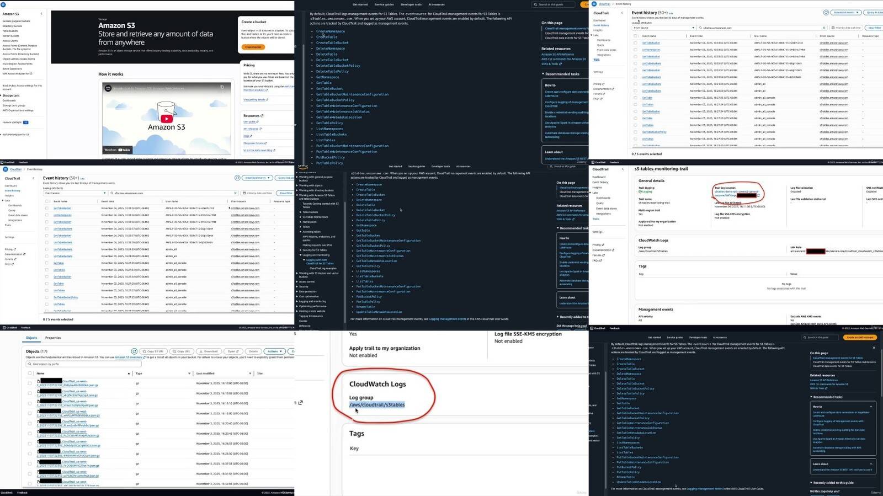The width and height of the screenshot is (883, 496).
Task: Open the /aws/cloudtrail/s3tables log group link, zoomed view
Action: (x=377, y=404)
